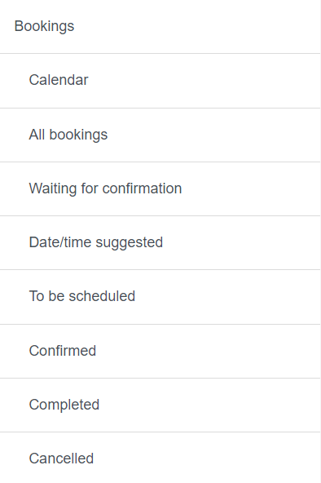Select Waiting for confirmation bookings
The width and height of the screenshot is (321, 483).
click(x=160, y=188)
